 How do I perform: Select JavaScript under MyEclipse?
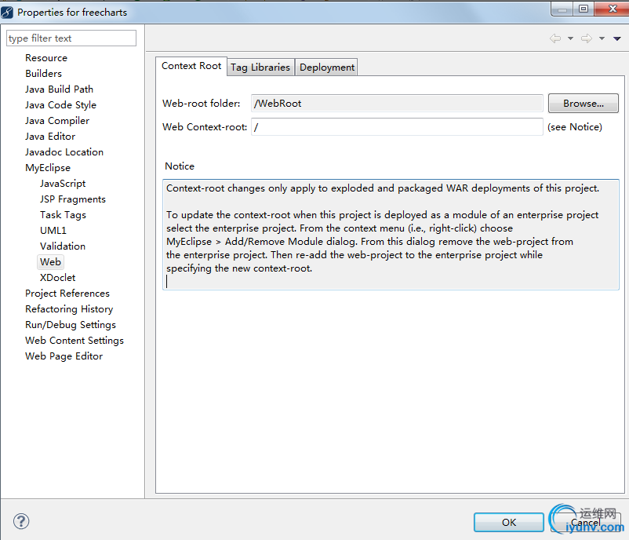click(x=63, y=183)
